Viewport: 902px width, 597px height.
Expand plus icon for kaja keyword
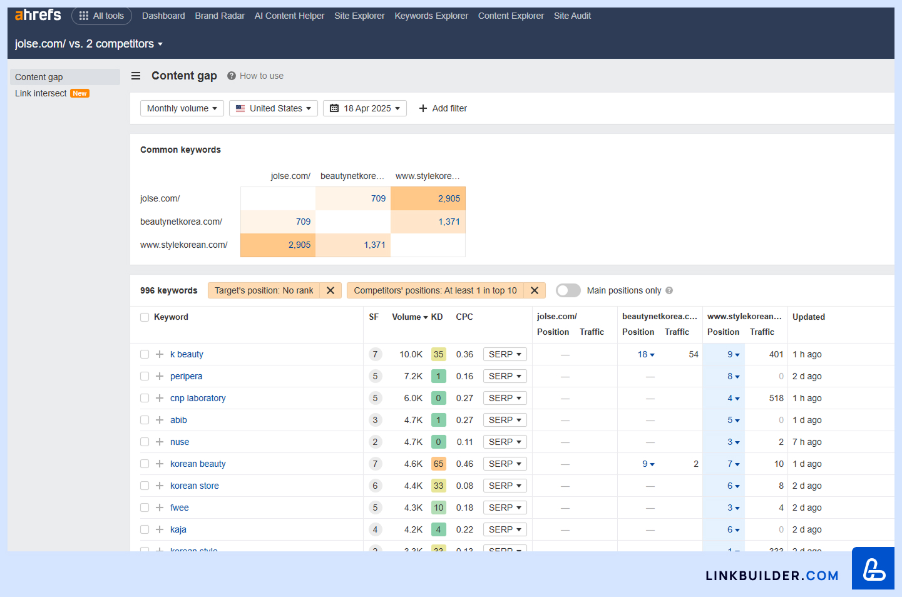160,529
